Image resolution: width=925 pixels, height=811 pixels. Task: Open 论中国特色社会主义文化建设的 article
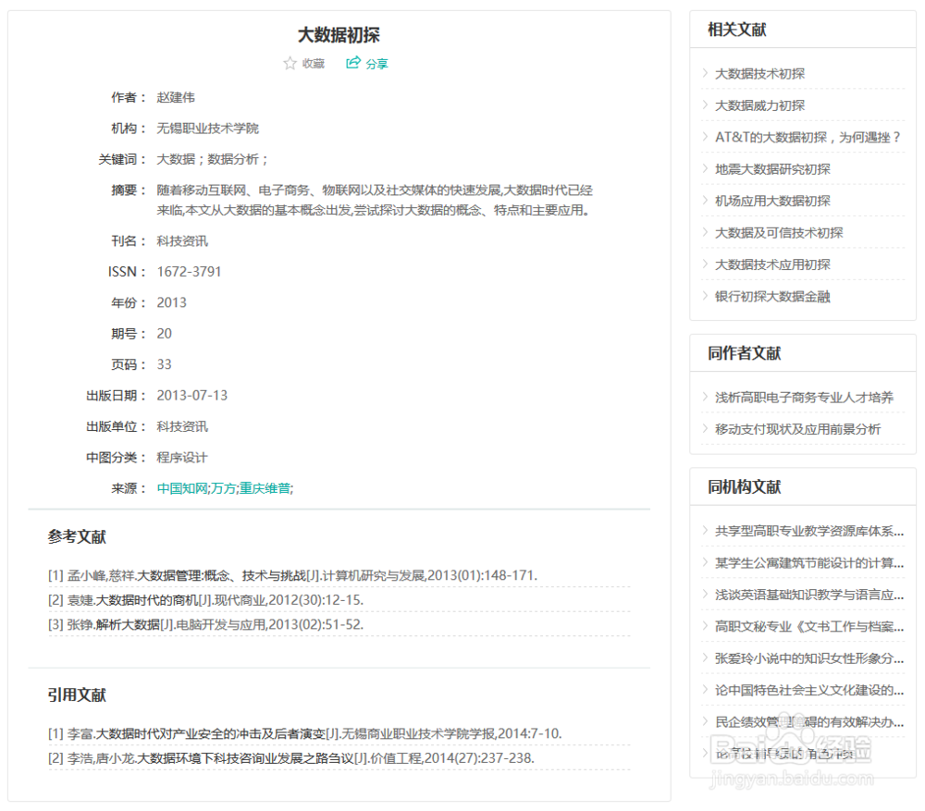point(809,691)
